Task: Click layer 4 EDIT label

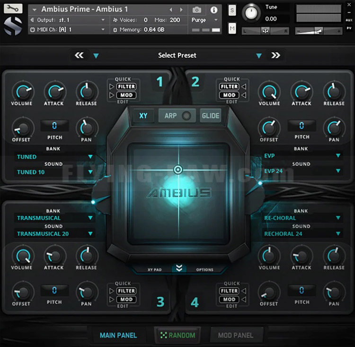Action: tap(231, 306)
